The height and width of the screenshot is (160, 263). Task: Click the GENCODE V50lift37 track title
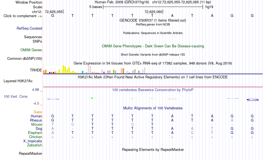[153, 20]
